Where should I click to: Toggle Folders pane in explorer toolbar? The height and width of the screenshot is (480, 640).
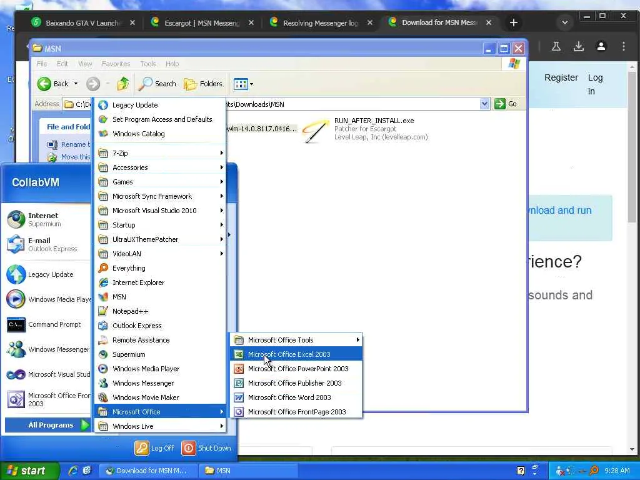(203, 84)
